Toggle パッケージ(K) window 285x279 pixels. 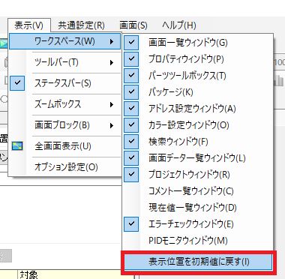(x=197, y=91)
